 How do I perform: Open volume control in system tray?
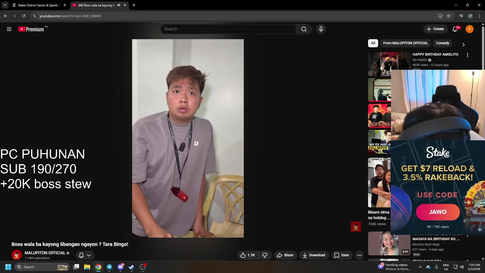pos(462,267)
